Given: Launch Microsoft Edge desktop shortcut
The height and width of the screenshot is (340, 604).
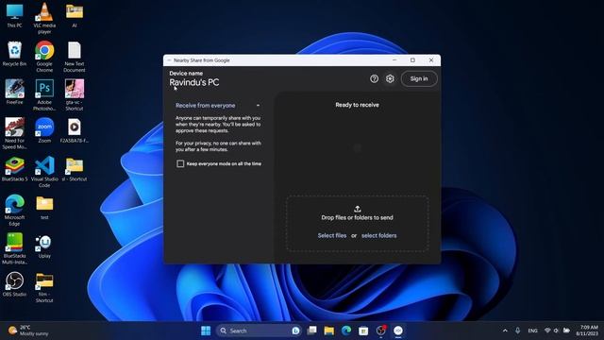Looking at the screenshot, I should 15,210.
